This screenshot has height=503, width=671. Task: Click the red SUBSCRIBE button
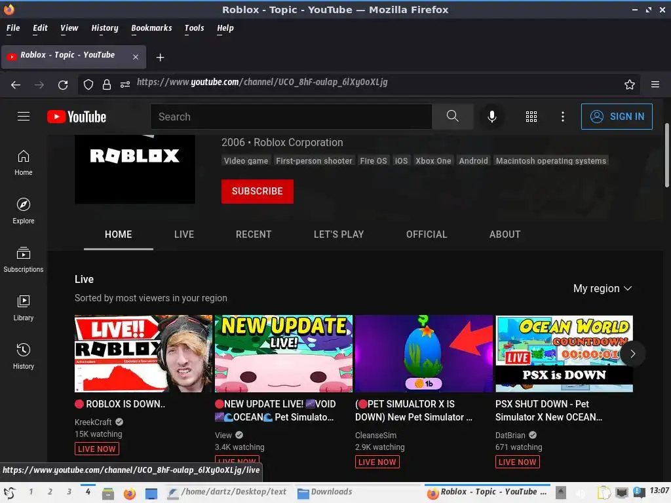(257, 191)
